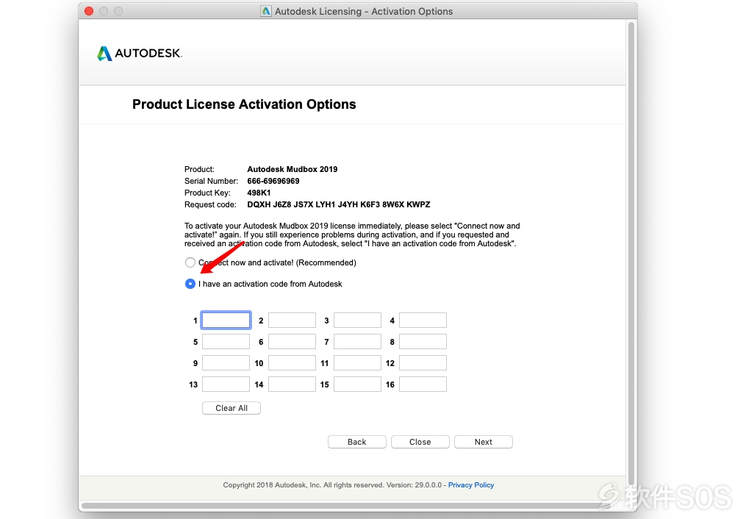Click product key "498K1"
The image size is (743, 519).
[x=259, y=193]
